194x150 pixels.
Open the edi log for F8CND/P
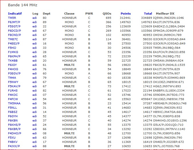click(x=35, y=35)
